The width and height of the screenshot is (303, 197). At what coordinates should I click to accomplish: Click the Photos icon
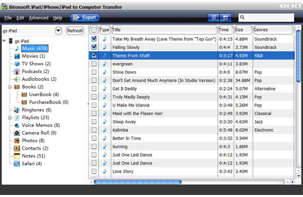click(x=17, y=141)
